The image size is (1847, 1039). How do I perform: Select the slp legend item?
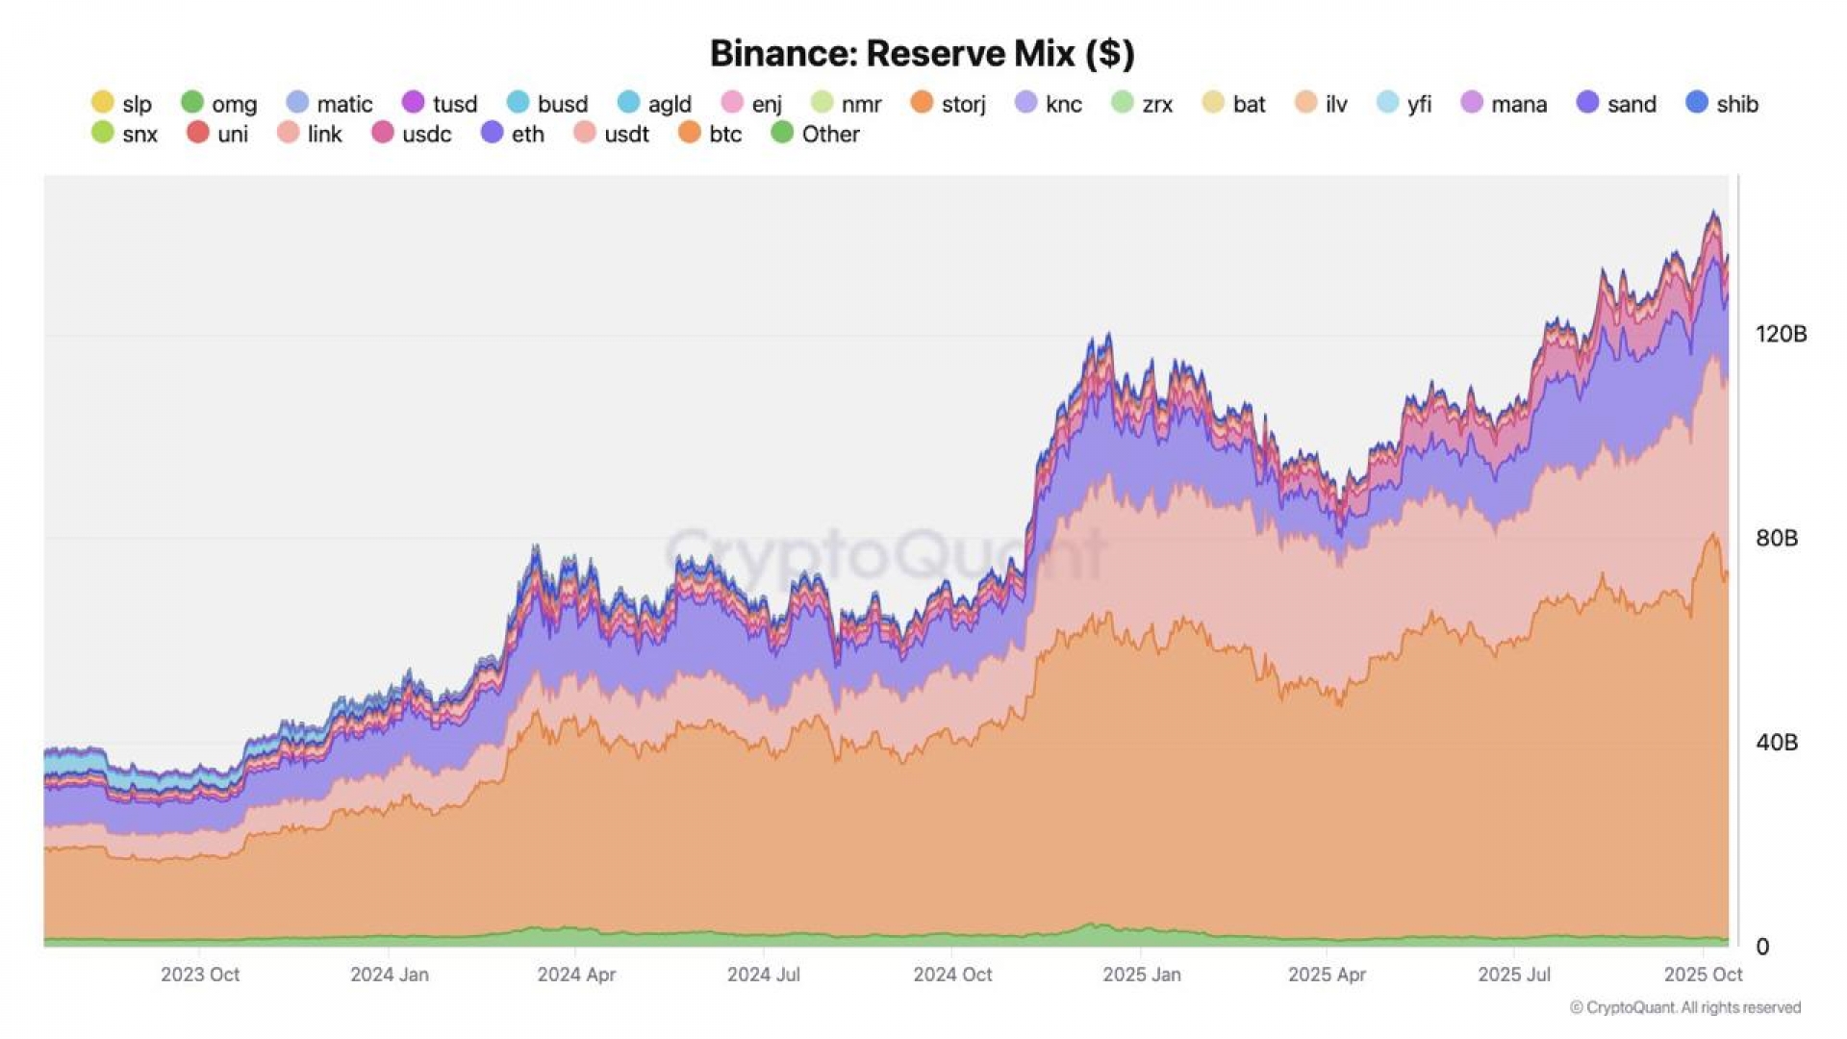(122, 103)
